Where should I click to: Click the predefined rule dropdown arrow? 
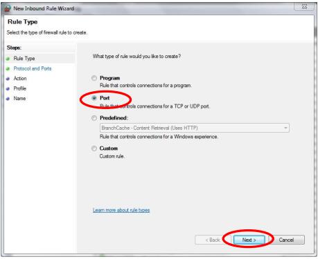click(x=285, y=128)
